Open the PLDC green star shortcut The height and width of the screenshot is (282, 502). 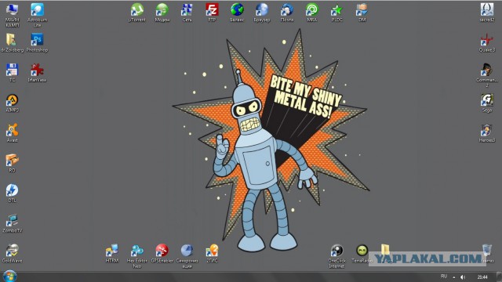pos(336,9)
